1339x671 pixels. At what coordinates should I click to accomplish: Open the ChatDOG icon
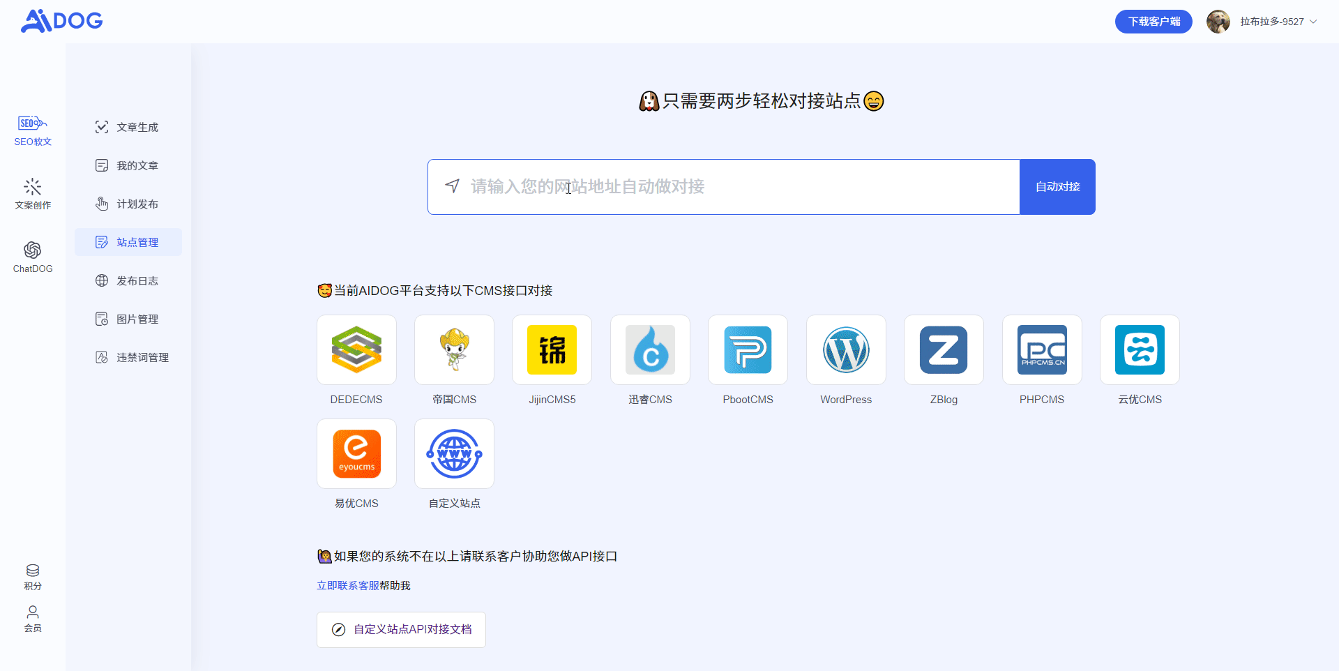[x=32, y=250]
